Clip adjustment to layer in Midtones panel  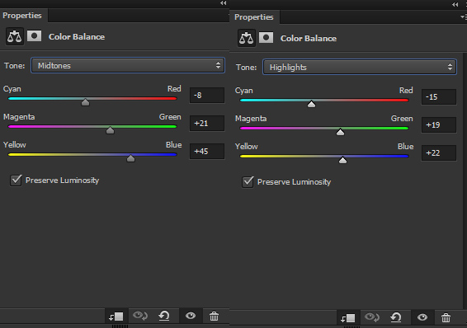click(116, 316)
